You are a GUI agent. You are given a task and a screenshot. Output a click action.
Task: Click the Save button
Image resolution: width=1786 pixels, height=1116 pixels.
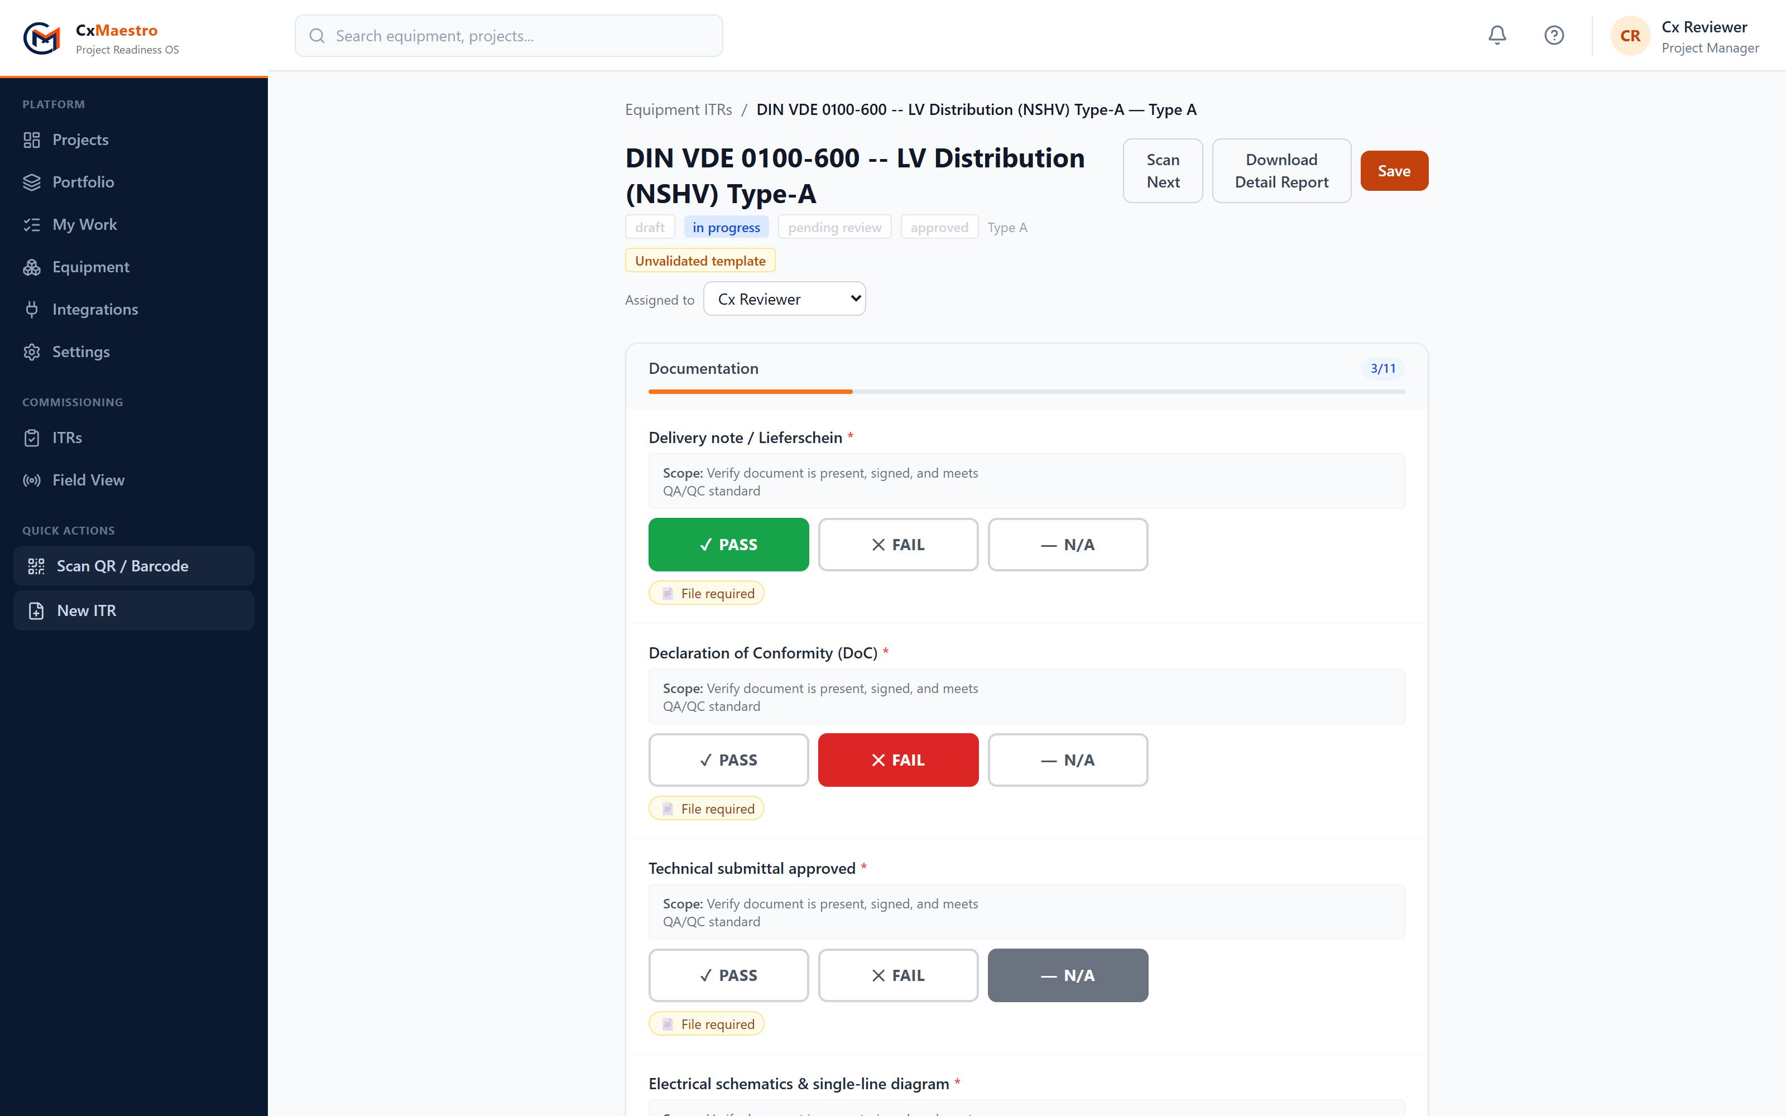coord(1394,171)
